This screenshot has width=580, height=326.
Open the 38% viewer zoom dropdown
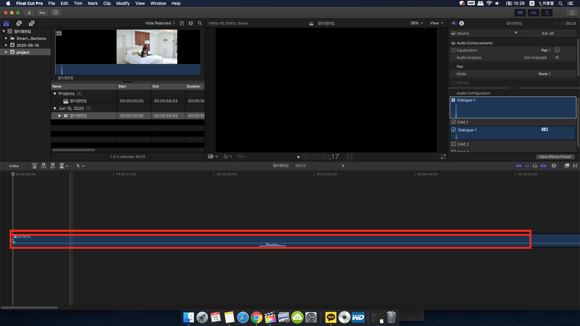coord(417,23)
